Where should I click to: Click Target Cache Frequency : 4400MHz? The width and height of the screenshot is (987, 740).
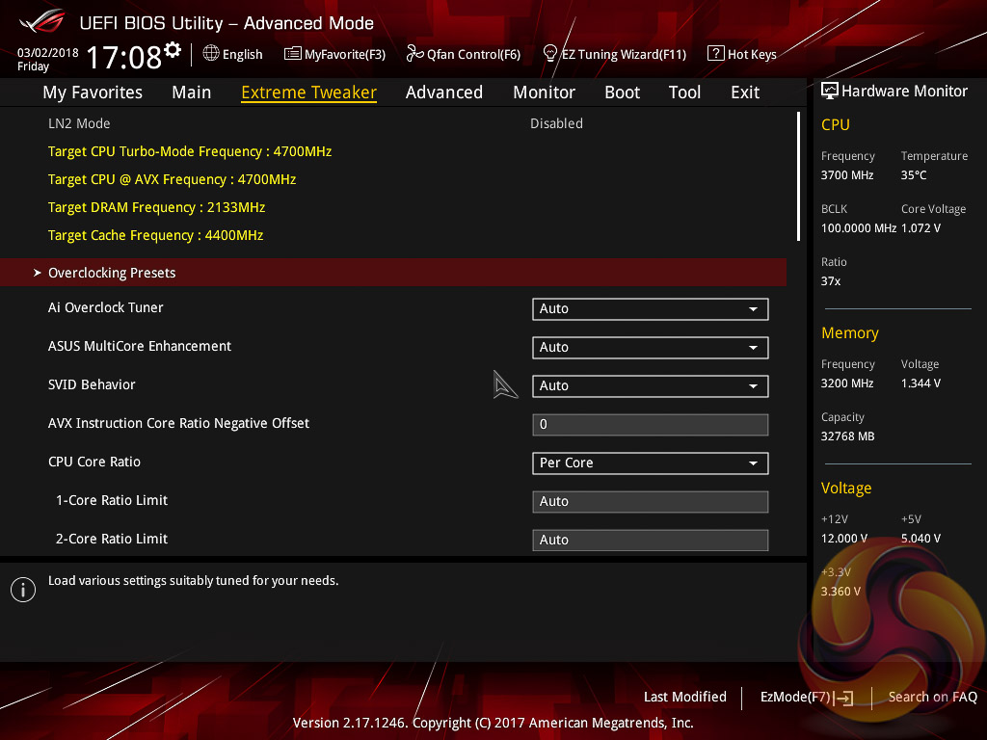point(155,235)
